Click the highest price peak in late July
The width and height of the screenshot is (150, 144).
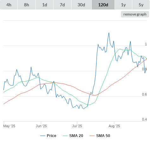pos(109,33)
